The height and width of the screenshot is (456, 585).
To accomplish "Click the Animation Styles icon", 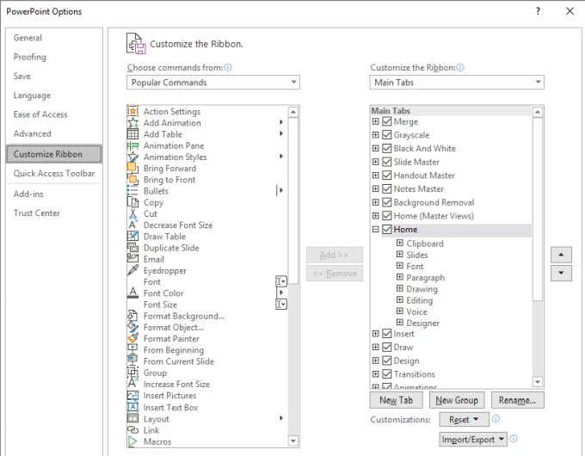I will 132,157.
